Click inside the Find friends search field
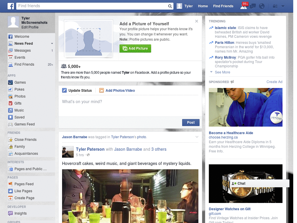The width and height of the screenshot is (297, 223). 93,6
